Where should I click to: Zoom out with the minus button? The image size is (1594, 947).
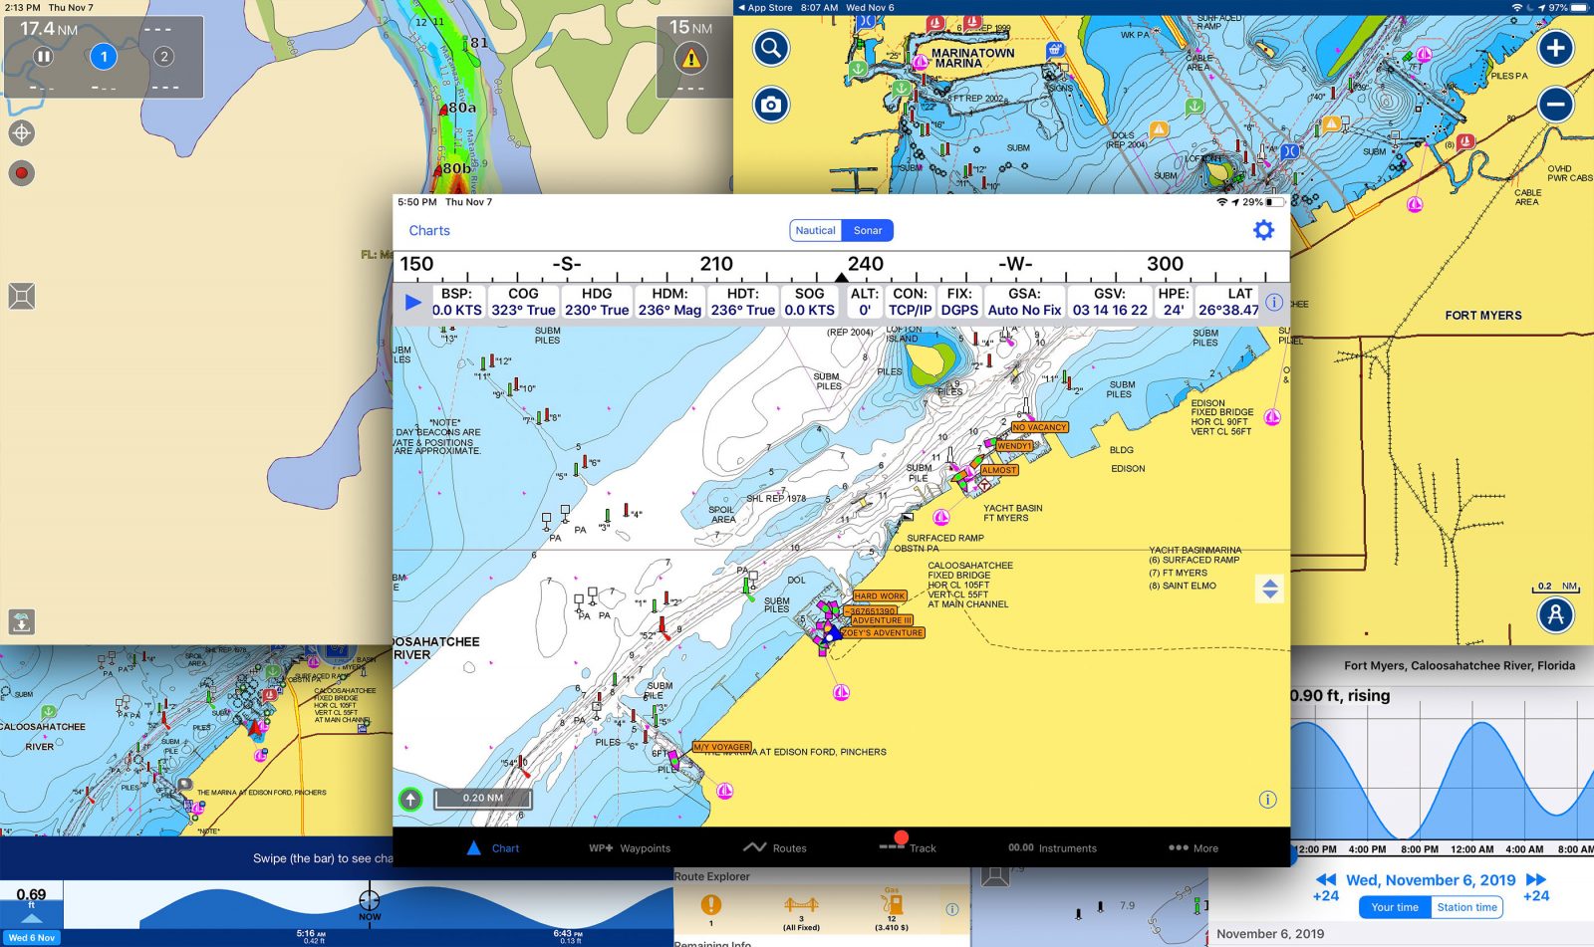pyautogui.click(x=1555, y=105)
